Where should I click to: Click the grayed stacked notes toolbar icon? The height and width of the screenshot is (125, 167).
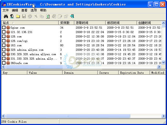(54, 16)
